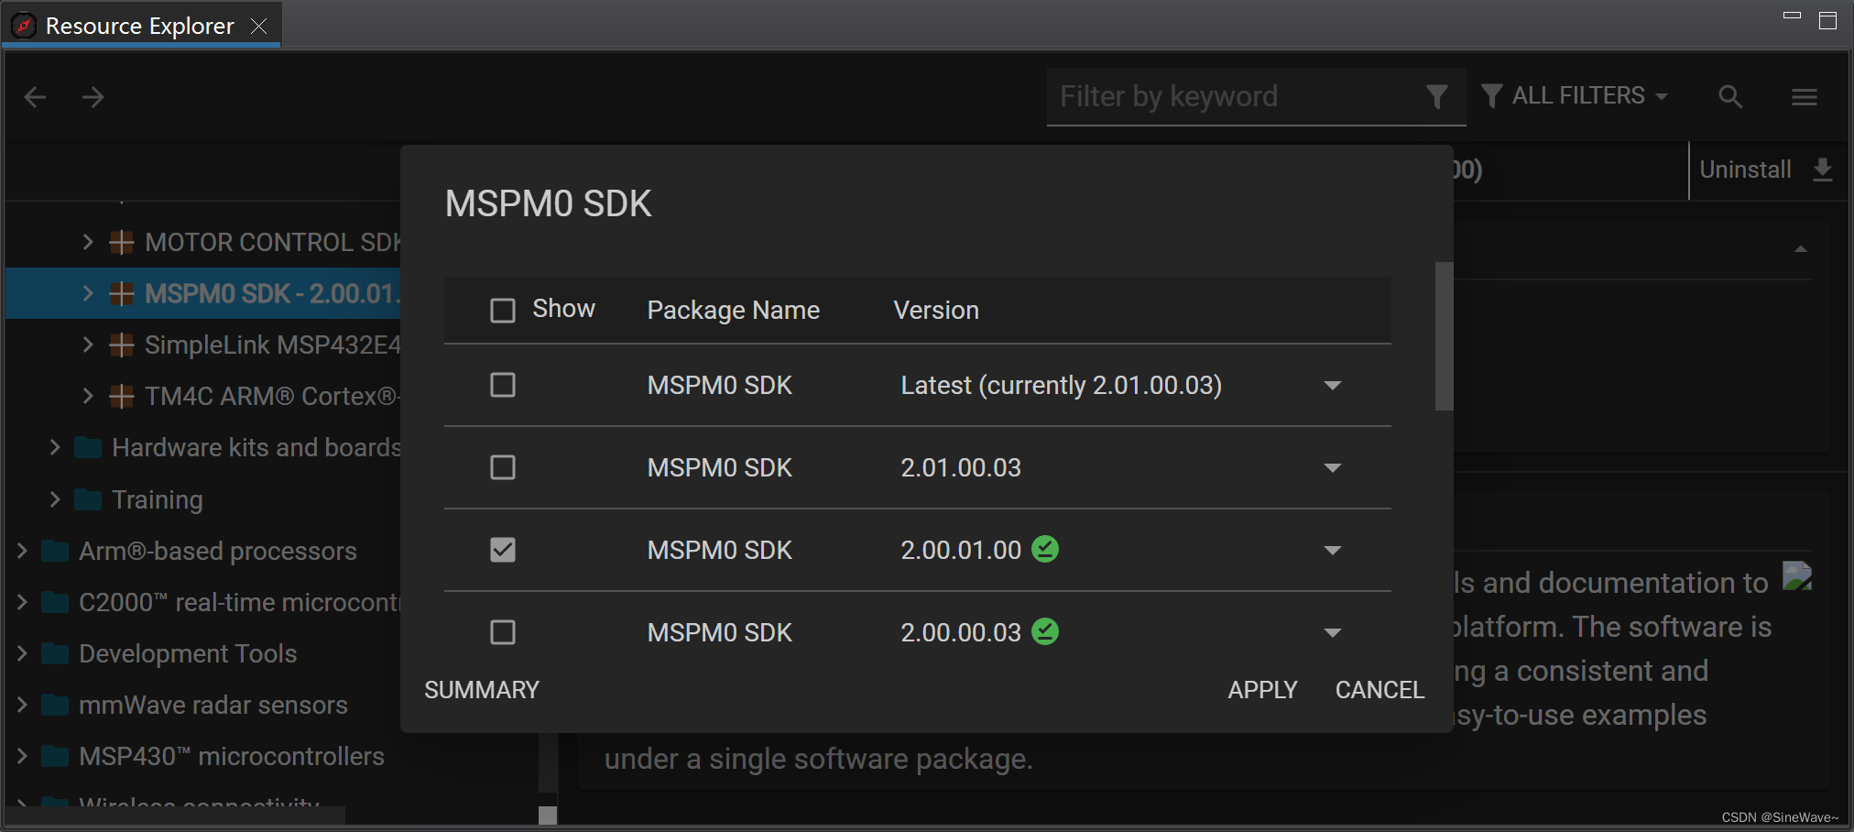Open the dropdown arrow on the 2.00.00.03 row
1854x832 pixels.
(x=1333, y=633)
